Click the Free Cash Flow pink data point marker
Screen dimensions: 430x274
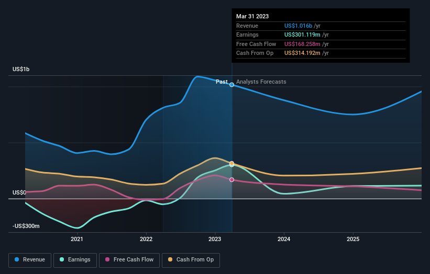231,180
